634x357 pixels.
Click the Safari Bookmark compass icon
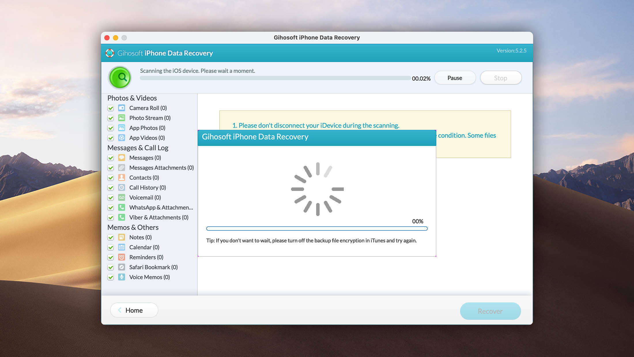tap(122, 267)
